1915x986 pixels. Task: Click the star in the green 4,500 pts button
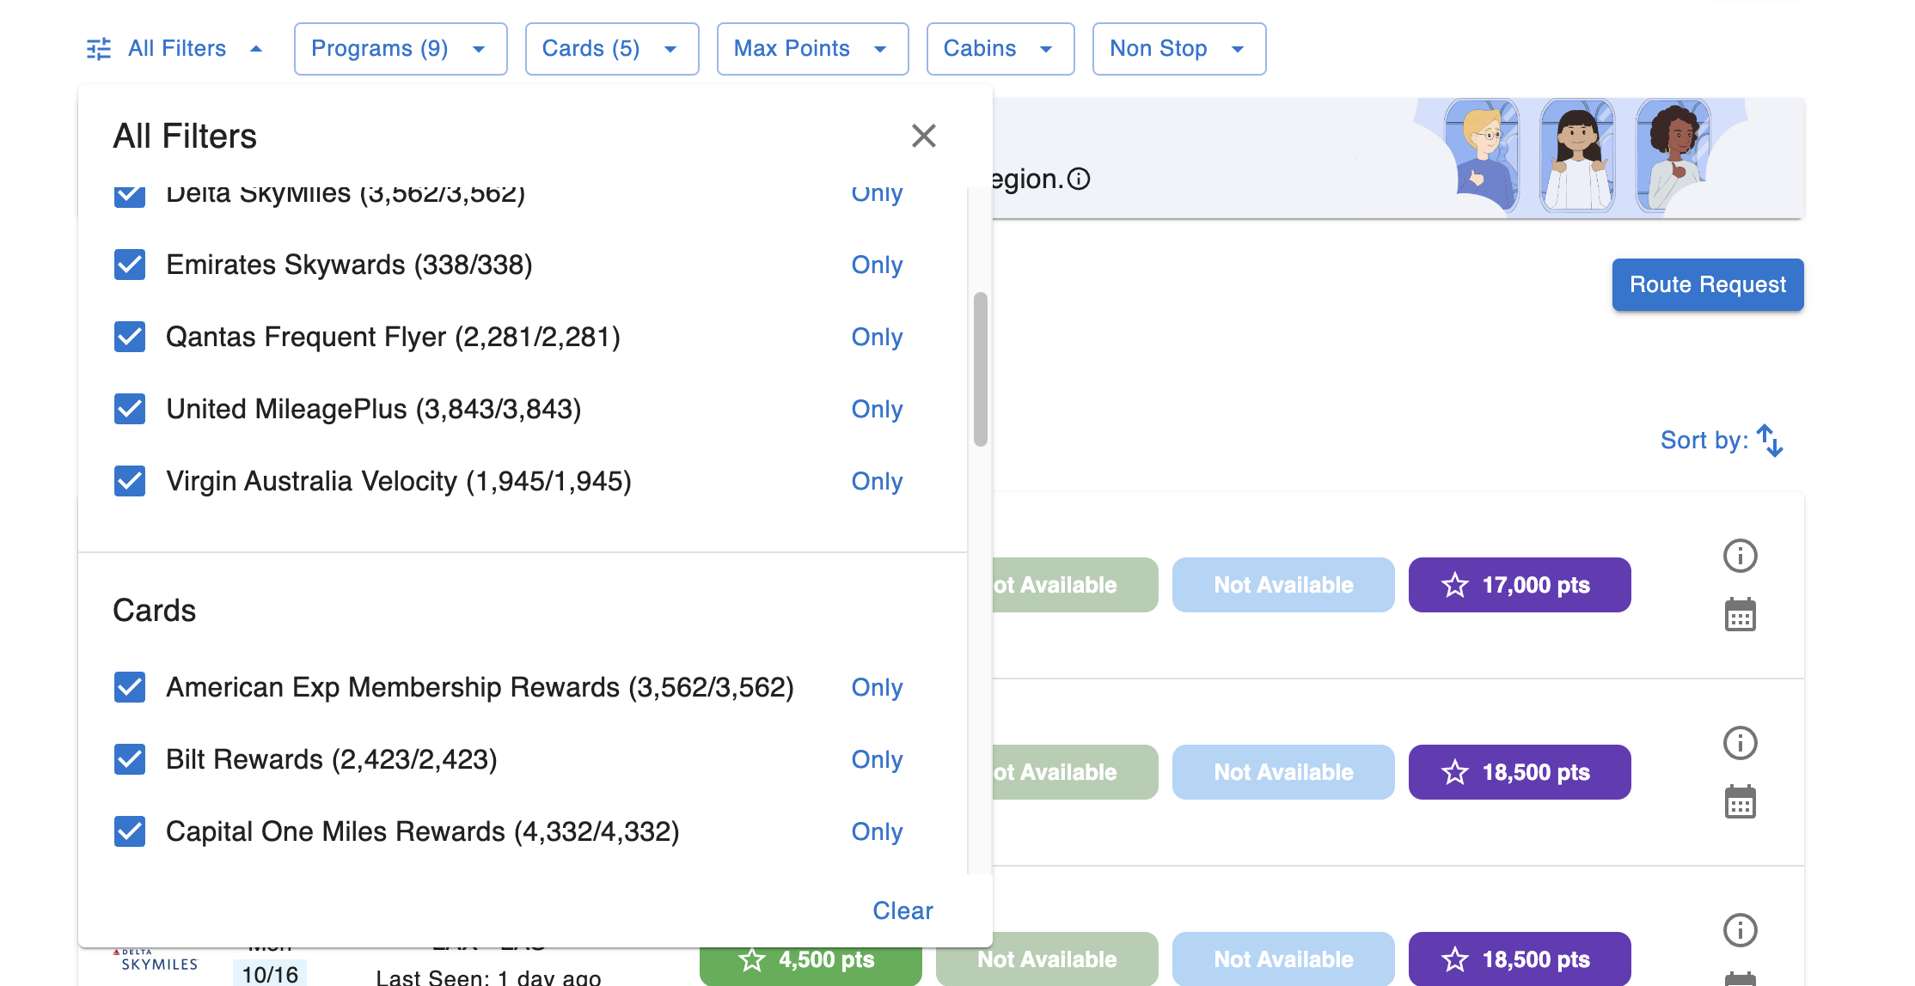click(x=751, y=960)
